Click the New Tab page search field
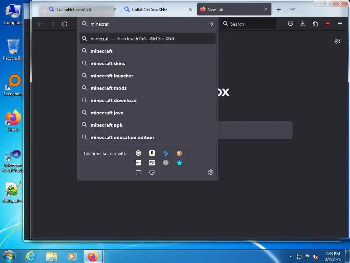 [255, 130]
